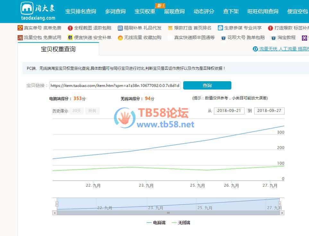The width and height of the screenshot is (309, 236).
Task: Toggle 无线端 series in chart legend
Action: coord(181,223)
